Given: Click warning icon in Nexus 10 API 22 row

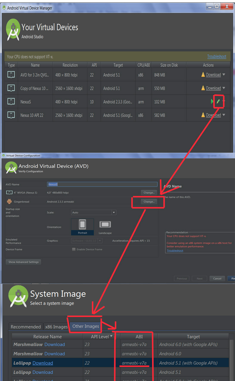Looking at the screenshot, I should coord(203,115).
